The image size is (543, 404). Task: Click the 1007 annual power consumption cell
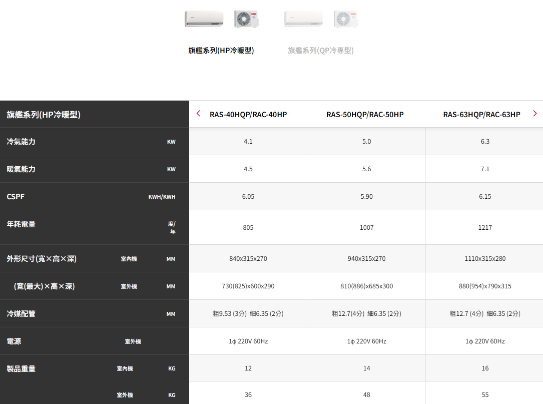[x=366, y=228]
